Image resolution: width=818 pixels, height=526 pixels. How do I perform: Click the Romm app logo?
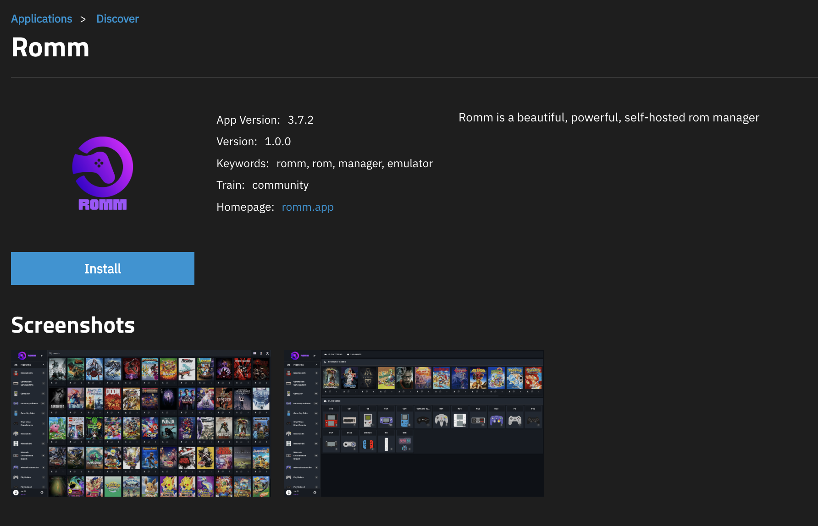[x=103, y=173]
